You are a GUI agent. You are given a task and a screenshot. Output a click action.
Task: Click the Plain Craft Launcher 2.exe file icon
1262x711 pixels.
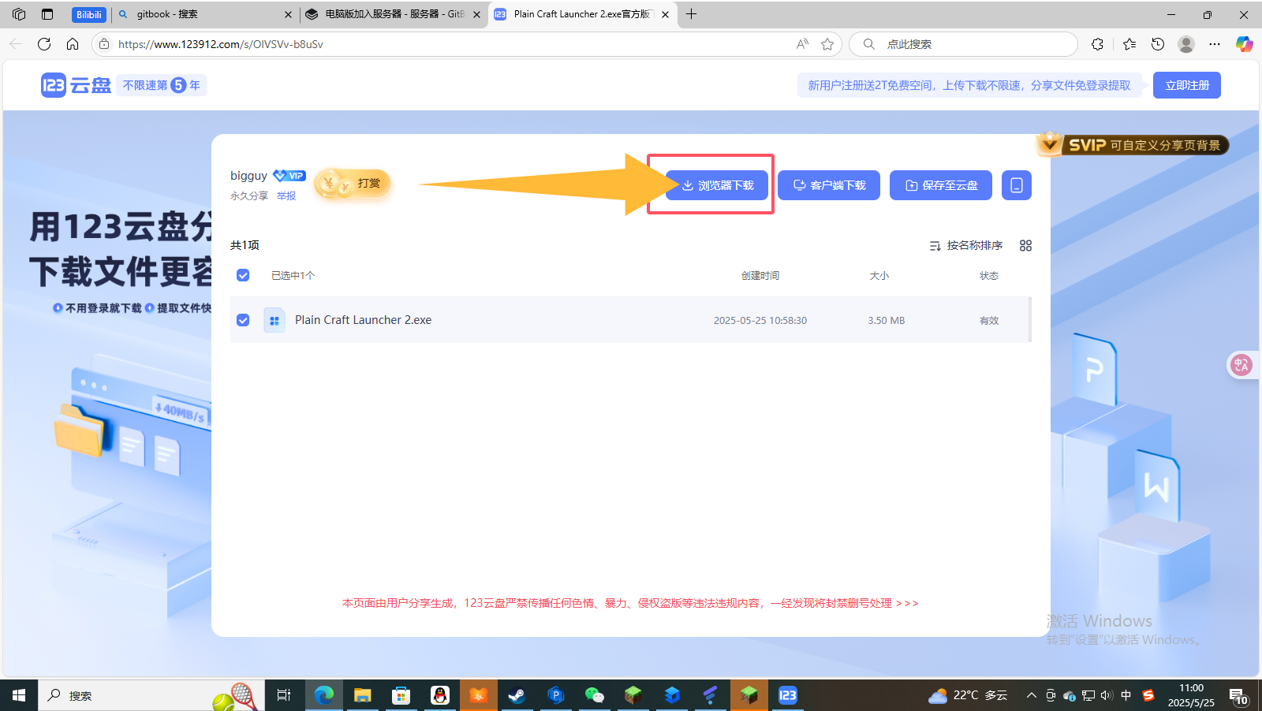point(274,320)
